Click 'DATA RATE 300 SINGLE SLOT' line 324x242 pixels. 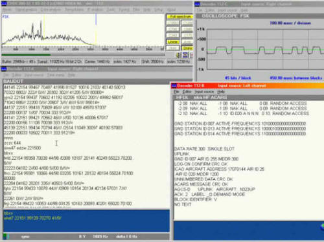[204, 149]
